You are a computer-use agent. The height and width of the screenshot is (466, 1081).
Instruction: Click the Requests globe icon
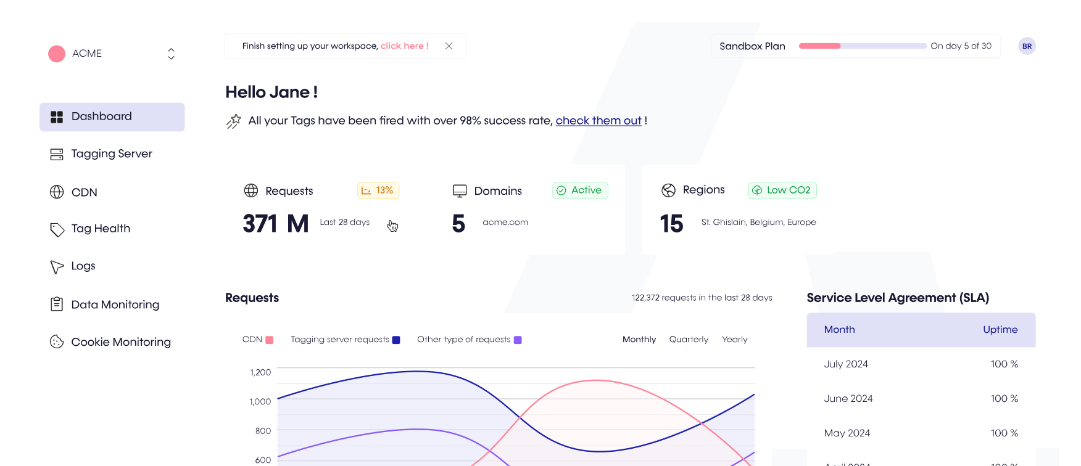[x=251, y=190]
